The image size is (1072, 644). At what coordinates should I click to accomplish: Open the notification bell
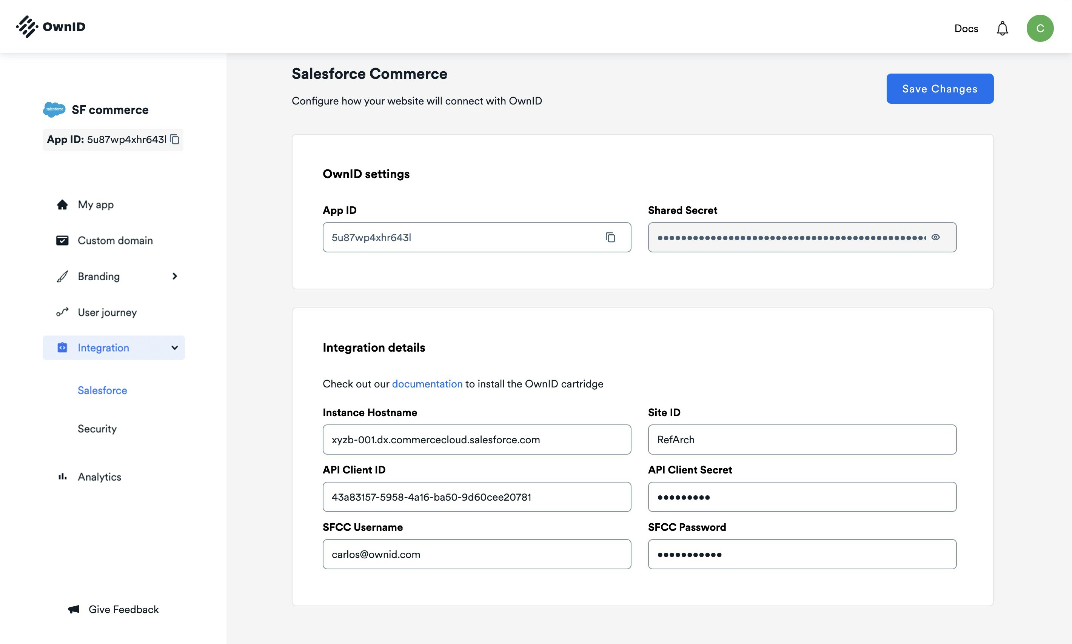[x=1002, y=28]
